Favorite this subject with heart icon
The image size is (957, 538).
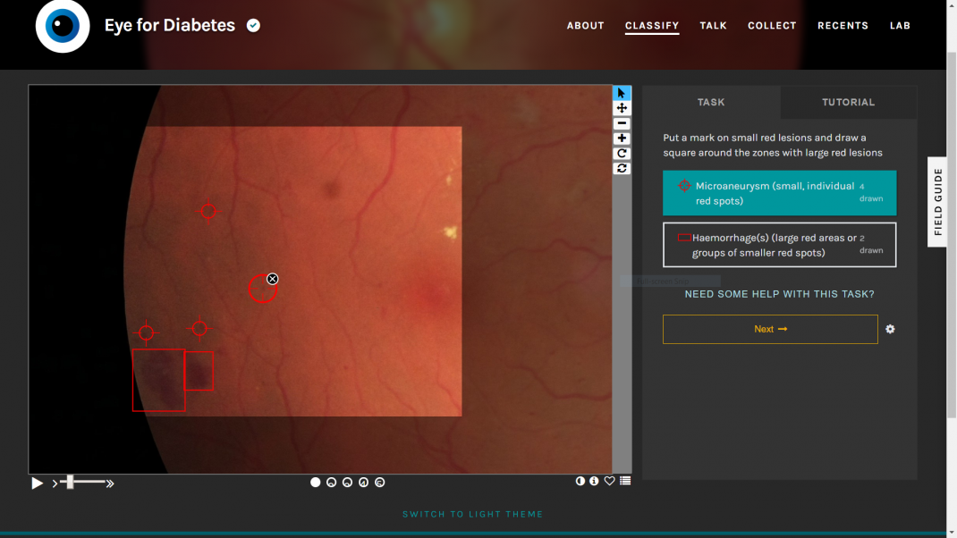click(x=609, y=482)
